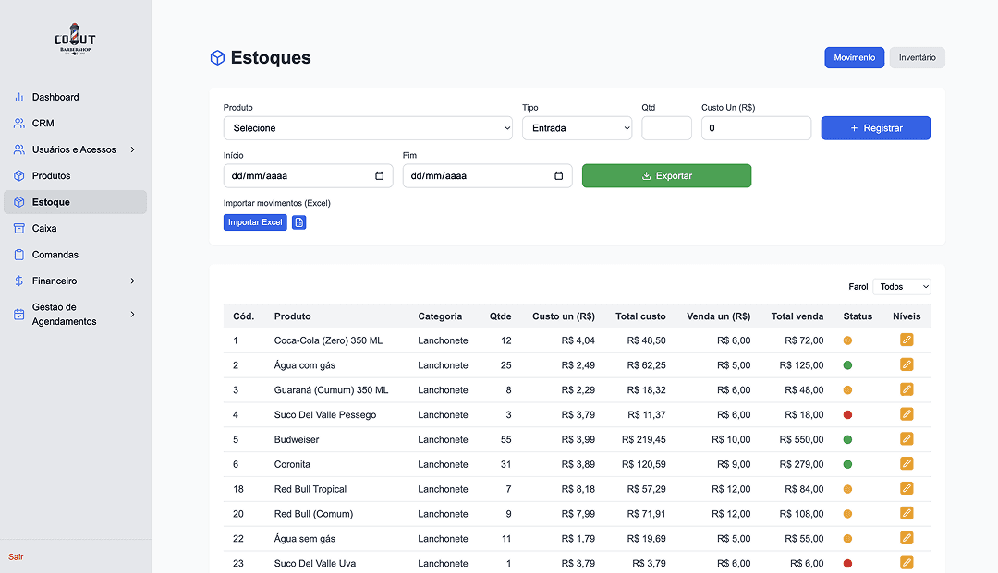
Task: Click the green Exportar button
Action: [666, 176]
